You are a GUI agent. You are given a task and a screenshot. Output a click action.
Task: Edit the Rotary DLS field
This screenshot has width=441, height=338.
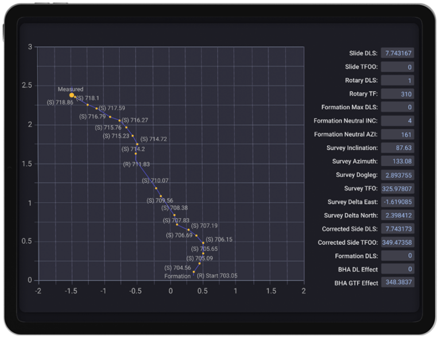pos(397,80)
